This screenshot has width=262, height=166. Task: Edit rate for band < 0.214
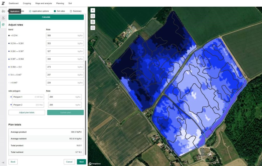click(65, 35)
